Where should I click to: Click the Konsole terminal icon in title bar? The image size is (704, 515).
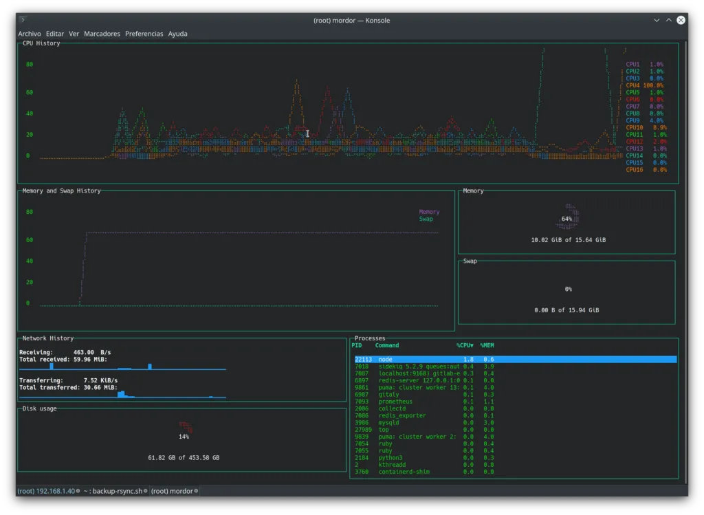23,20
